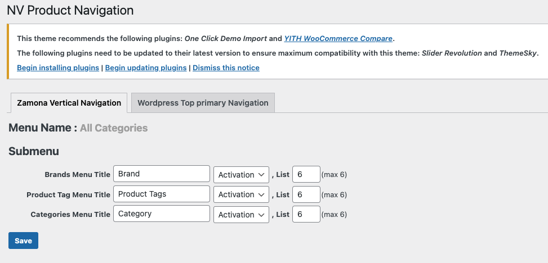Image resolution: width=548 pixels, height=263 pixels.
Task: Click the Categories row List number field
Action: click(x=306, y=215)
